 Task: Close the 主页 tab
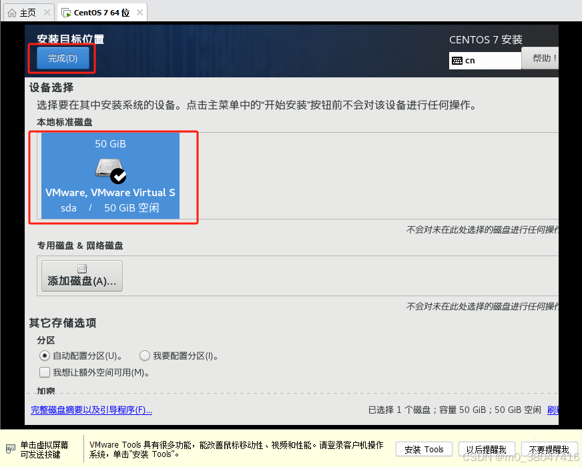tap(47, 13)
